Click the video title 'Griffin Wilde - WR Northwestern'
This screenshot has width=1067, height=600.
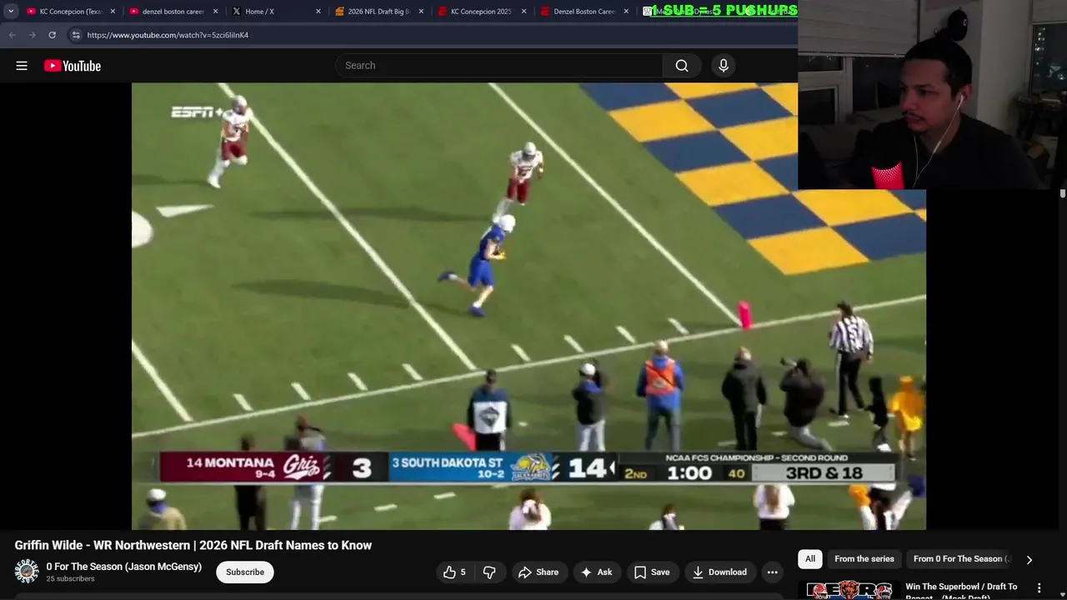[193, 545]
